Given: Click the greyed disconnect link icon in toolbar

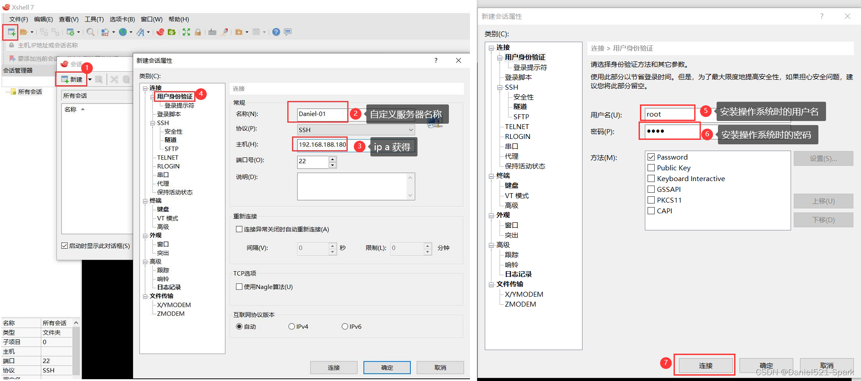Looking at the screenshot, I should (43, 32).
